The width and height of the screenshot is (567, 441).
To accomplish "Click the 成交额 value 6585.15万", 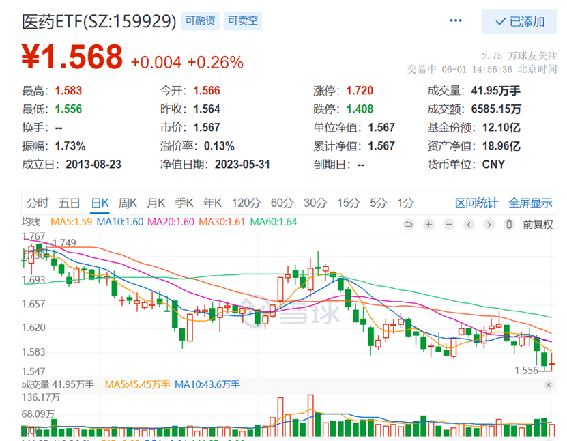I will pyautogui.click(x=496, y=109).
